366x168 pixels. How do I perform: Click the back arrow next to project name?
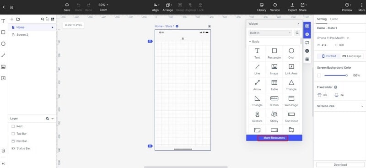coord(4,7)
